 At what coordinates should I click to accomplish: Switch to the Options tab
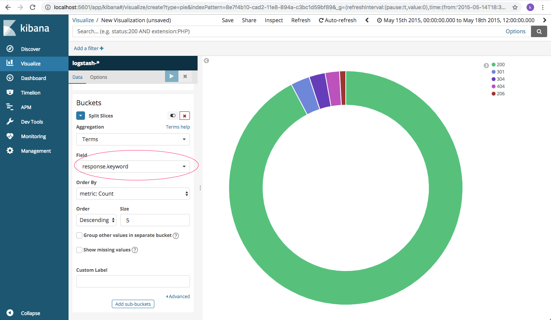(x=98, y=77)
